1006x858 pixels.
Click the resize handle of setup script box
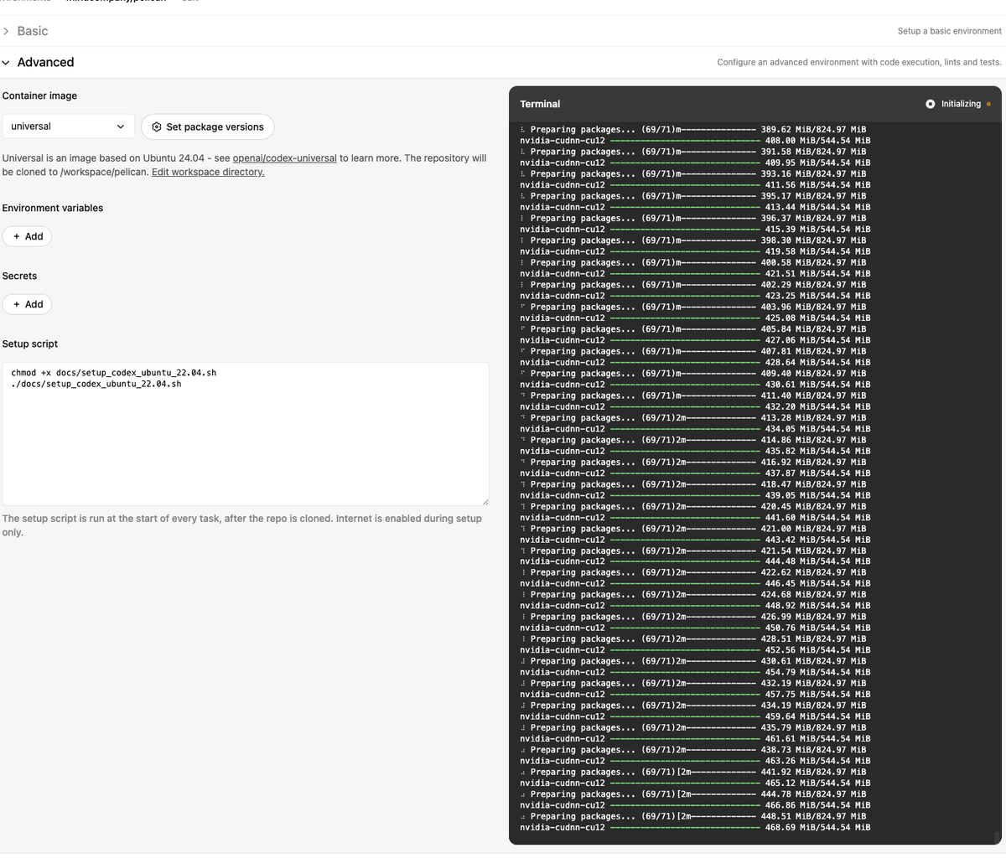(485, 501)
